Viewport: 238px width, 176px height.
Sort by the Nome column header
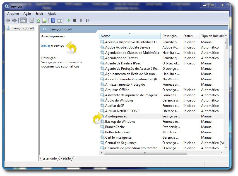pos(130,36)
